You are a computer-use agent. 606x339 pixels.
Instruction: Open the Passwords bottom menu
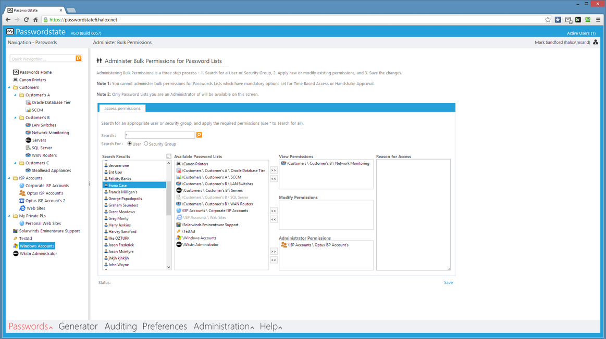[x=31, y=327]
